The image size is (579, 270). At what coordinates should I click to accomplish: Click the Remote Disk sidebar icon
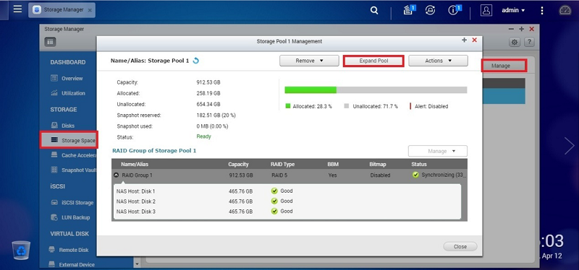(x=51, y=250)
